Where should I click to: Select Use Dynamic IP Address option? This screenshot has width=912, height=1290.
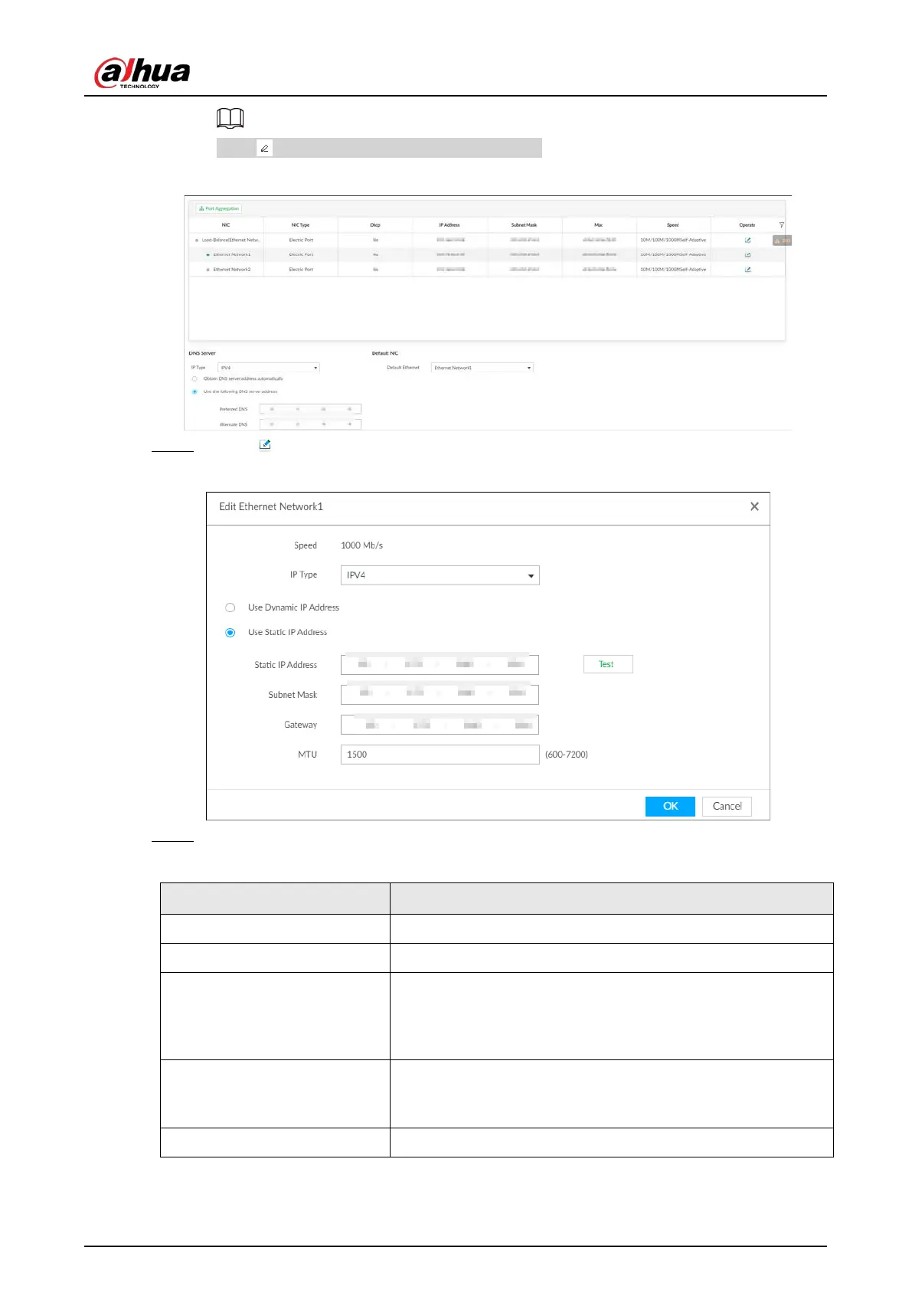(230, 607)
